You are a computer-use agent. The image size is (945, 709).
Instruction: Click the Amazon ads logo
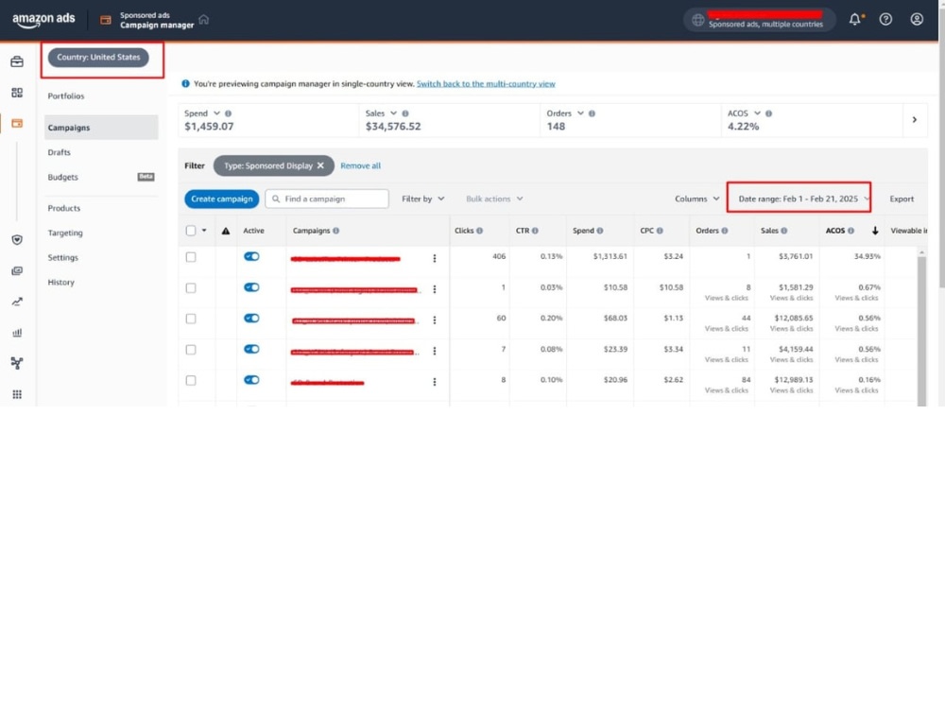coord(43,19)
